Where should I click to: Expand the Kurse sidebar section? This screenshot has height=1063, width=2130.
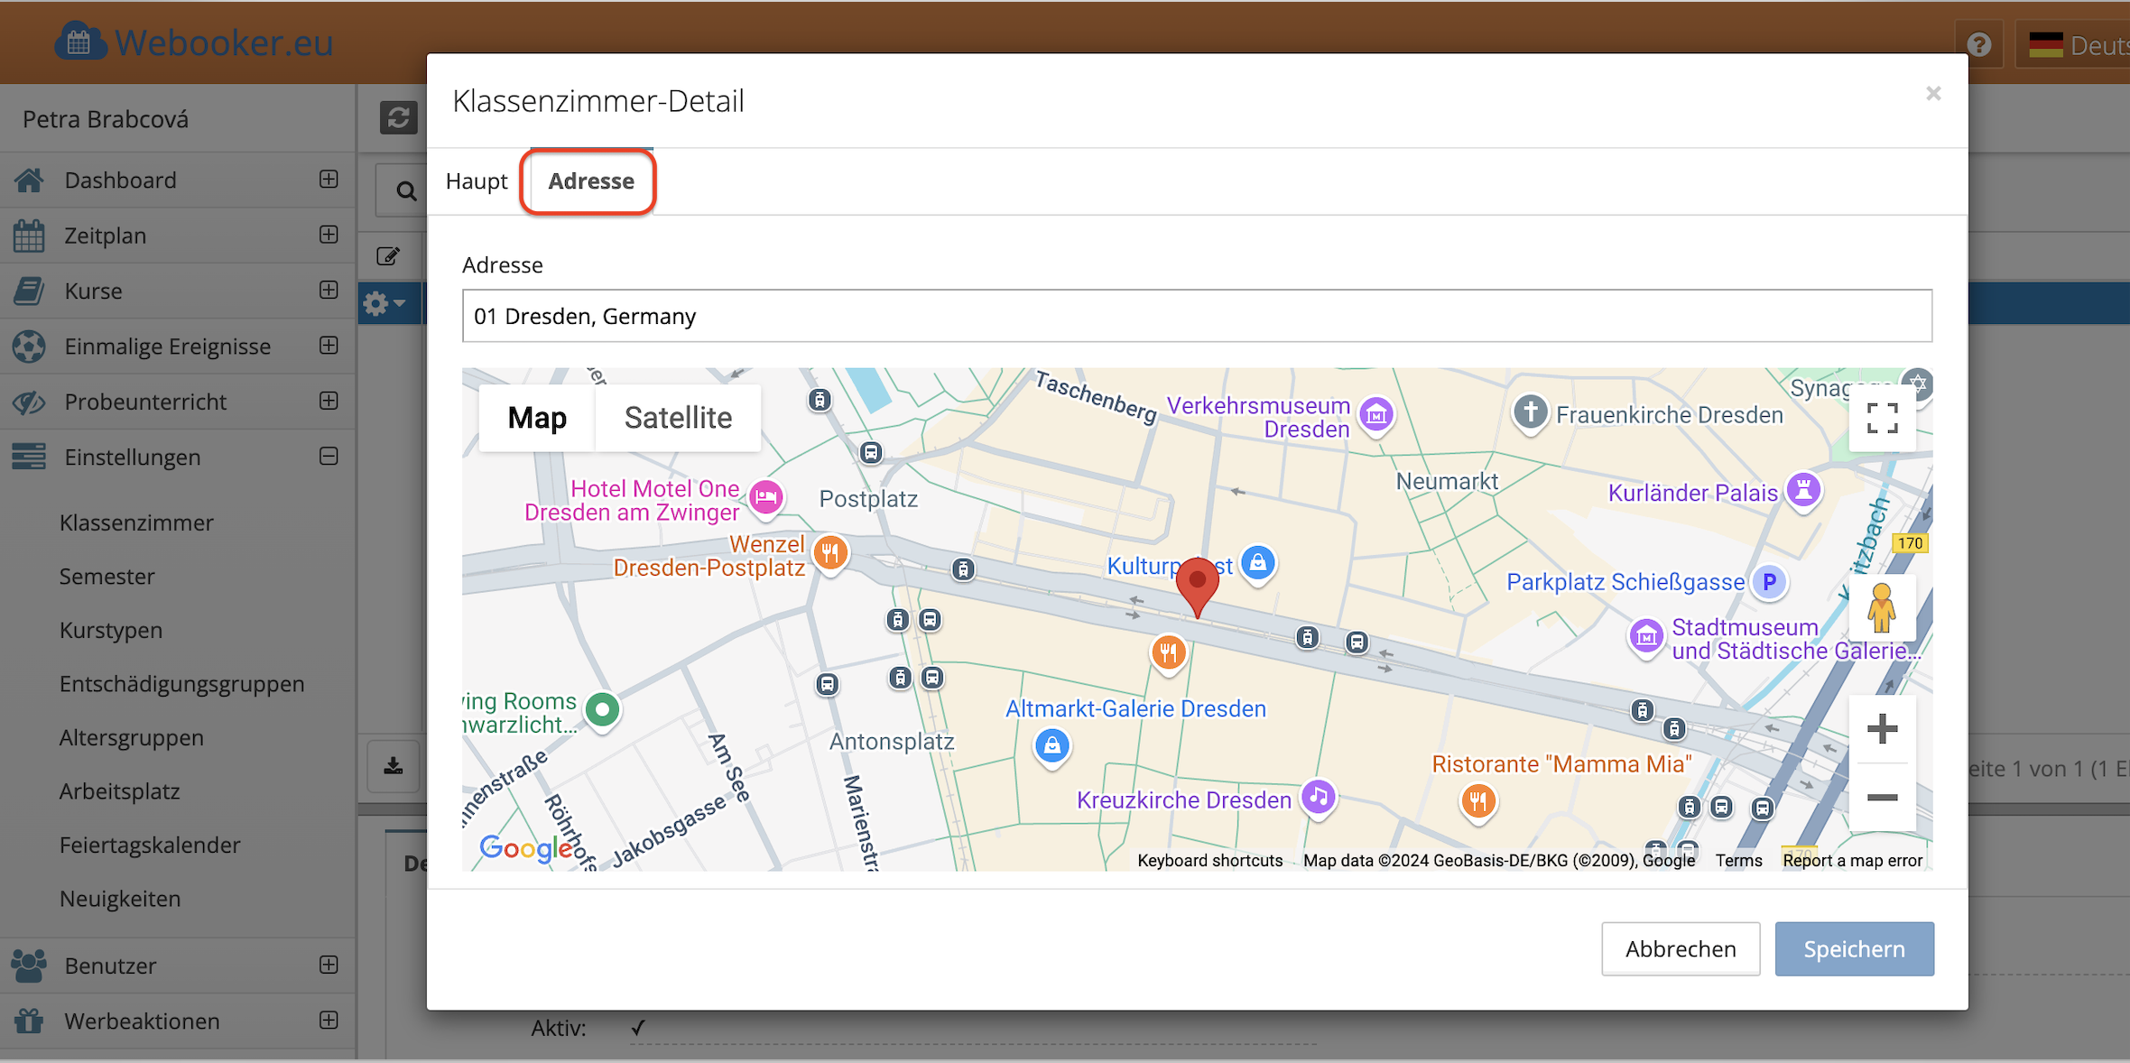tap(329, 291)
